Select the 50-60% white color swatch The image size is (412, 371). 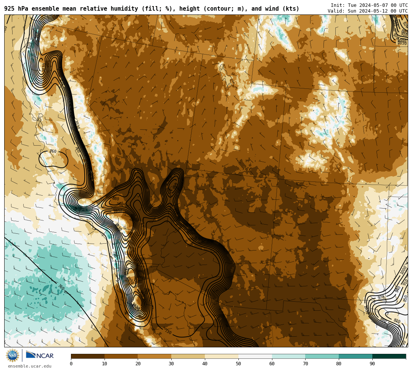point(255,356)
